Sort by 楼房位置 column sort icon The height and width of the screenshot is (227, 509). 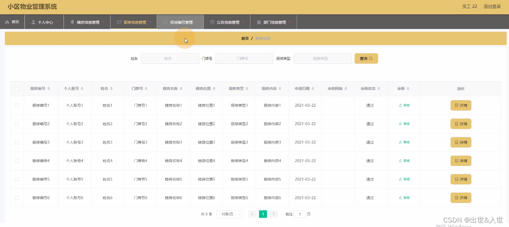click(x=214, y=89)
